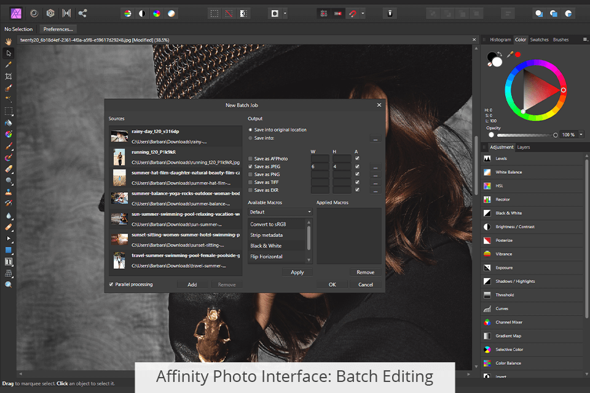Select the Flood Fill bucket tool
Screen dimensions: 590x393
pyautogui.click(x=8, y=123)
